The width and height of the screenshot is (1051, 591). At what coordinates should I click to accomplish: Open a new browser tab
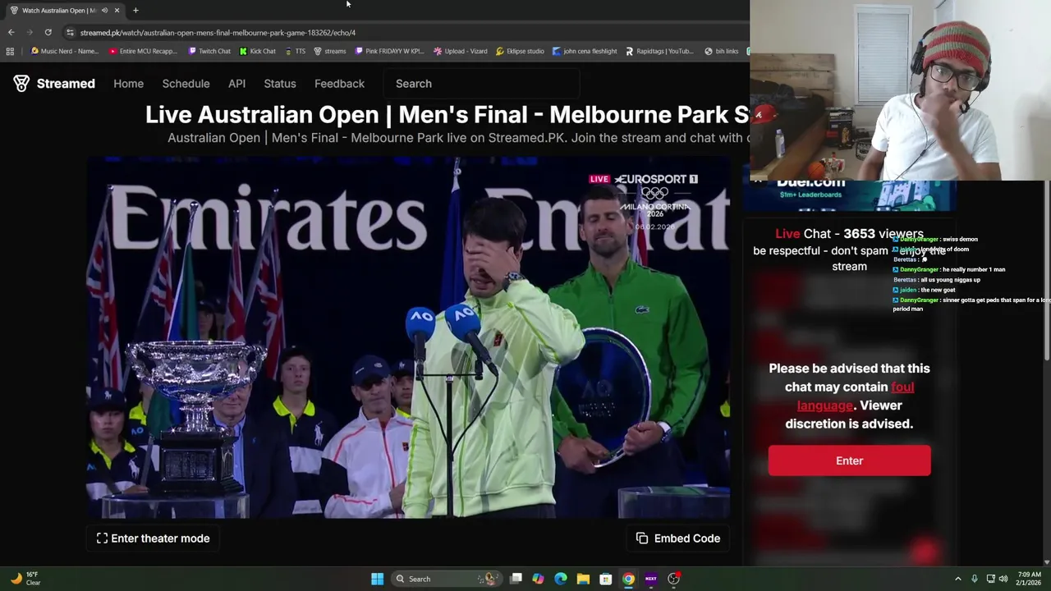[x=135, y=11]
